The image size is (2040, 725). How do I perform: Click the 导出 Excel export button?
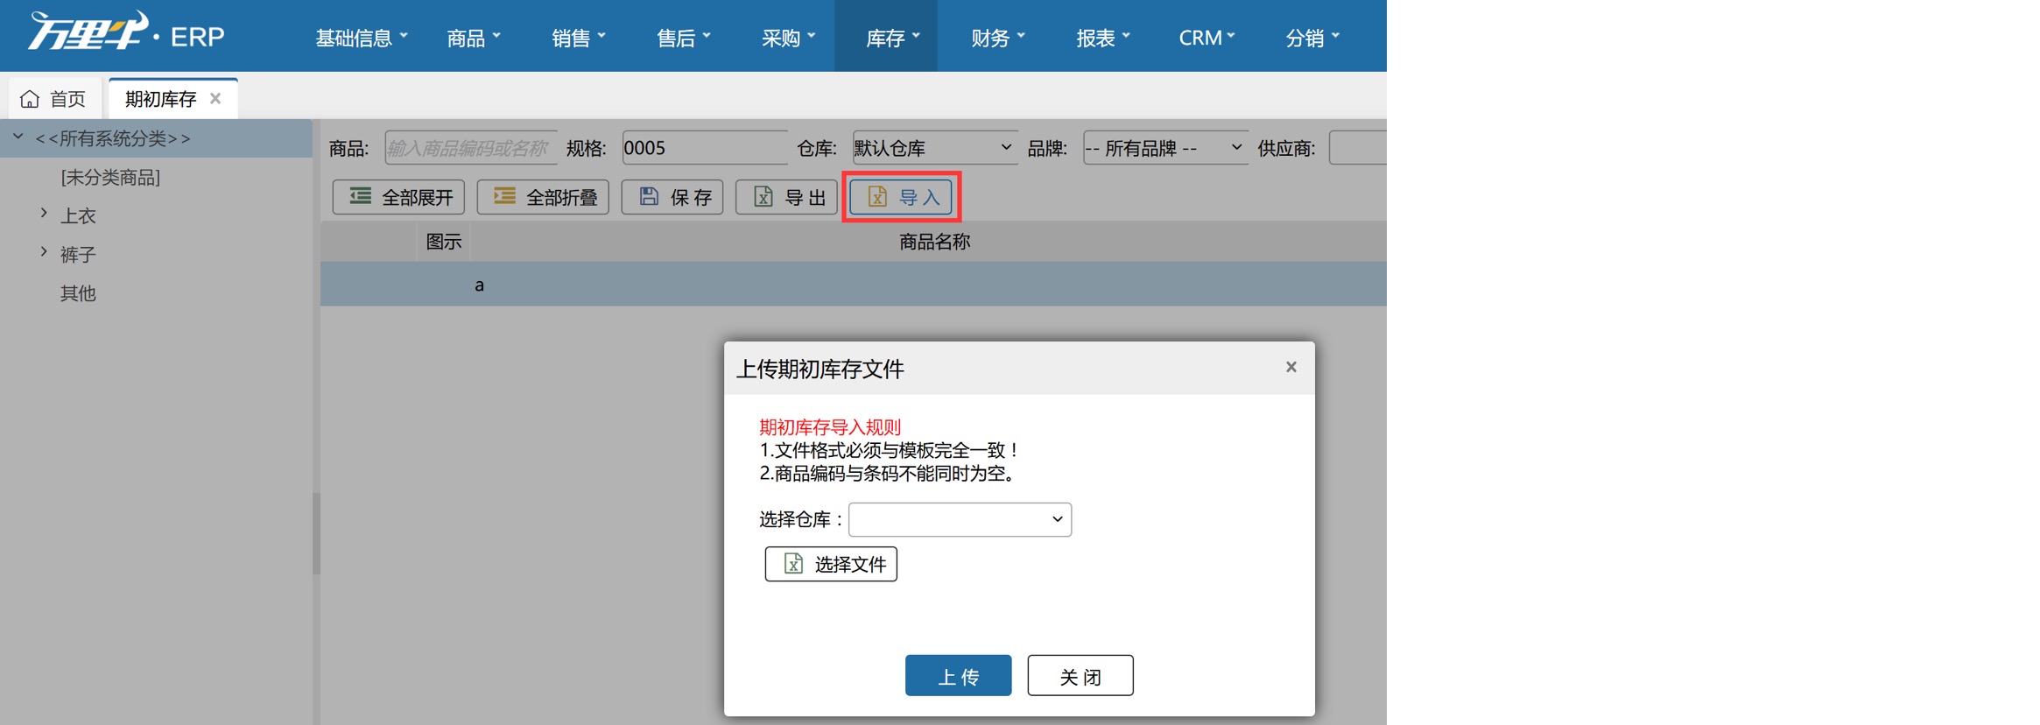(786, 197)
